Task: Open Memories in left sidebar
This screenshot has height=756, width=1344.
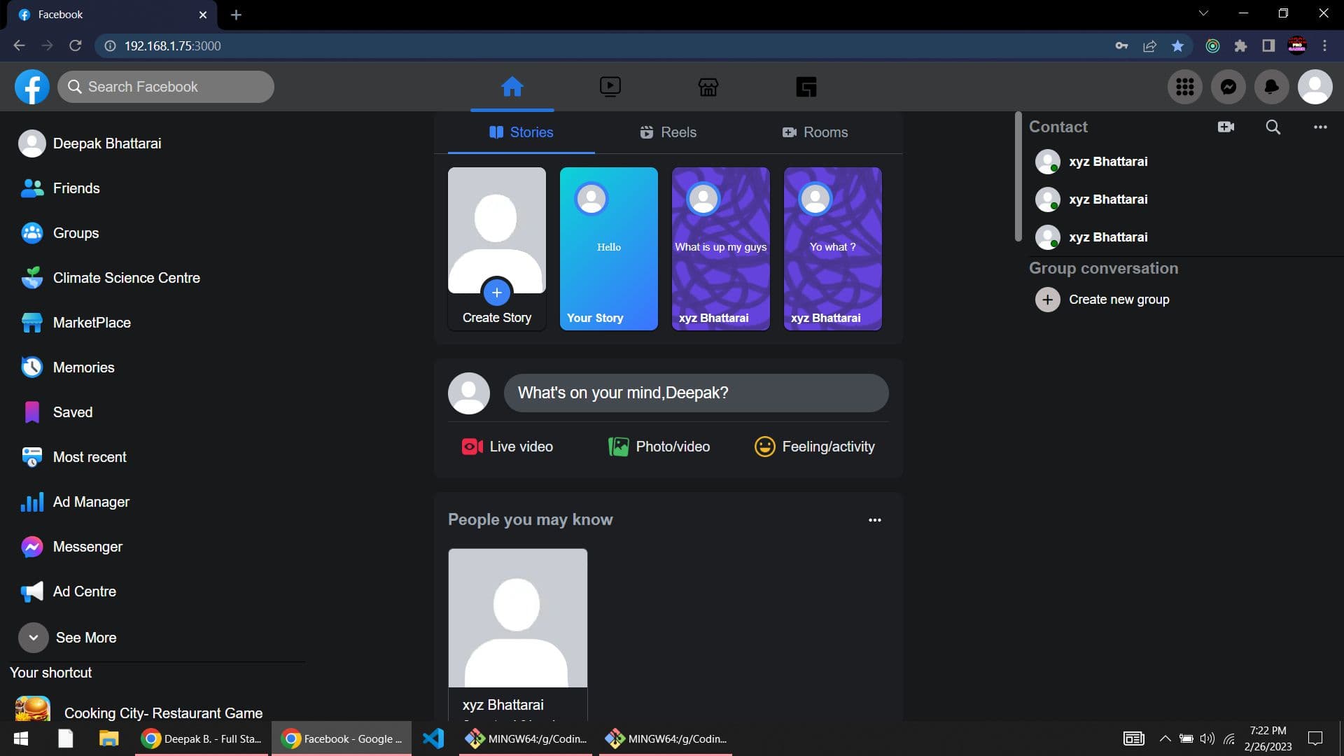Action: tap(67, 367)
